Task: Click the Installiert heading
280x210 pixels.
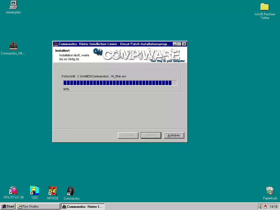Action: point(62,51)
